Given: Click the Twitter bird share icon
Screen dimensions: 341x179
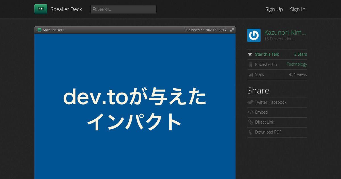Looking at the screenshot, I should [250, 102].
